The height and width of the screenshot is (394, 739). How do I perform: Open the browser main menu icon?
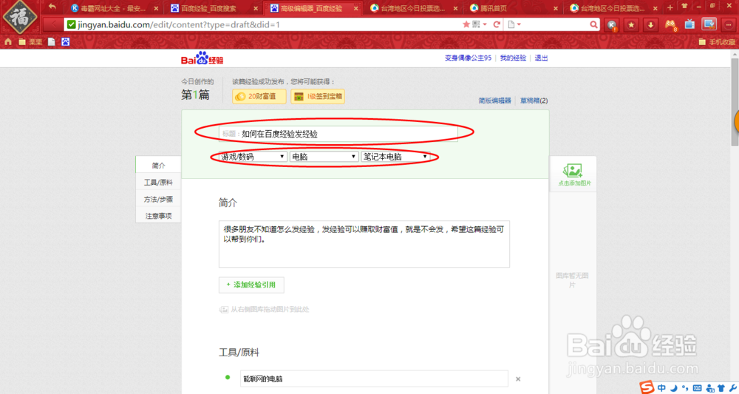pyautogui.click(x=729, y=25)
